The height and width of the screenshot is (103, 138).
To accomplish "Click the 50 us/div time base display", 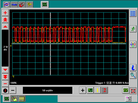I will (x=48, y=90).
